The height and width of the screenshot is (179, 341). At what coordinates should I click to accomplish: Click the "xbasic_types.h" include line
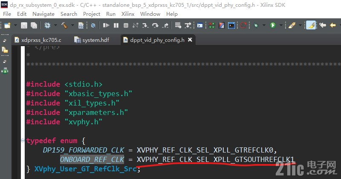[79, 94]
